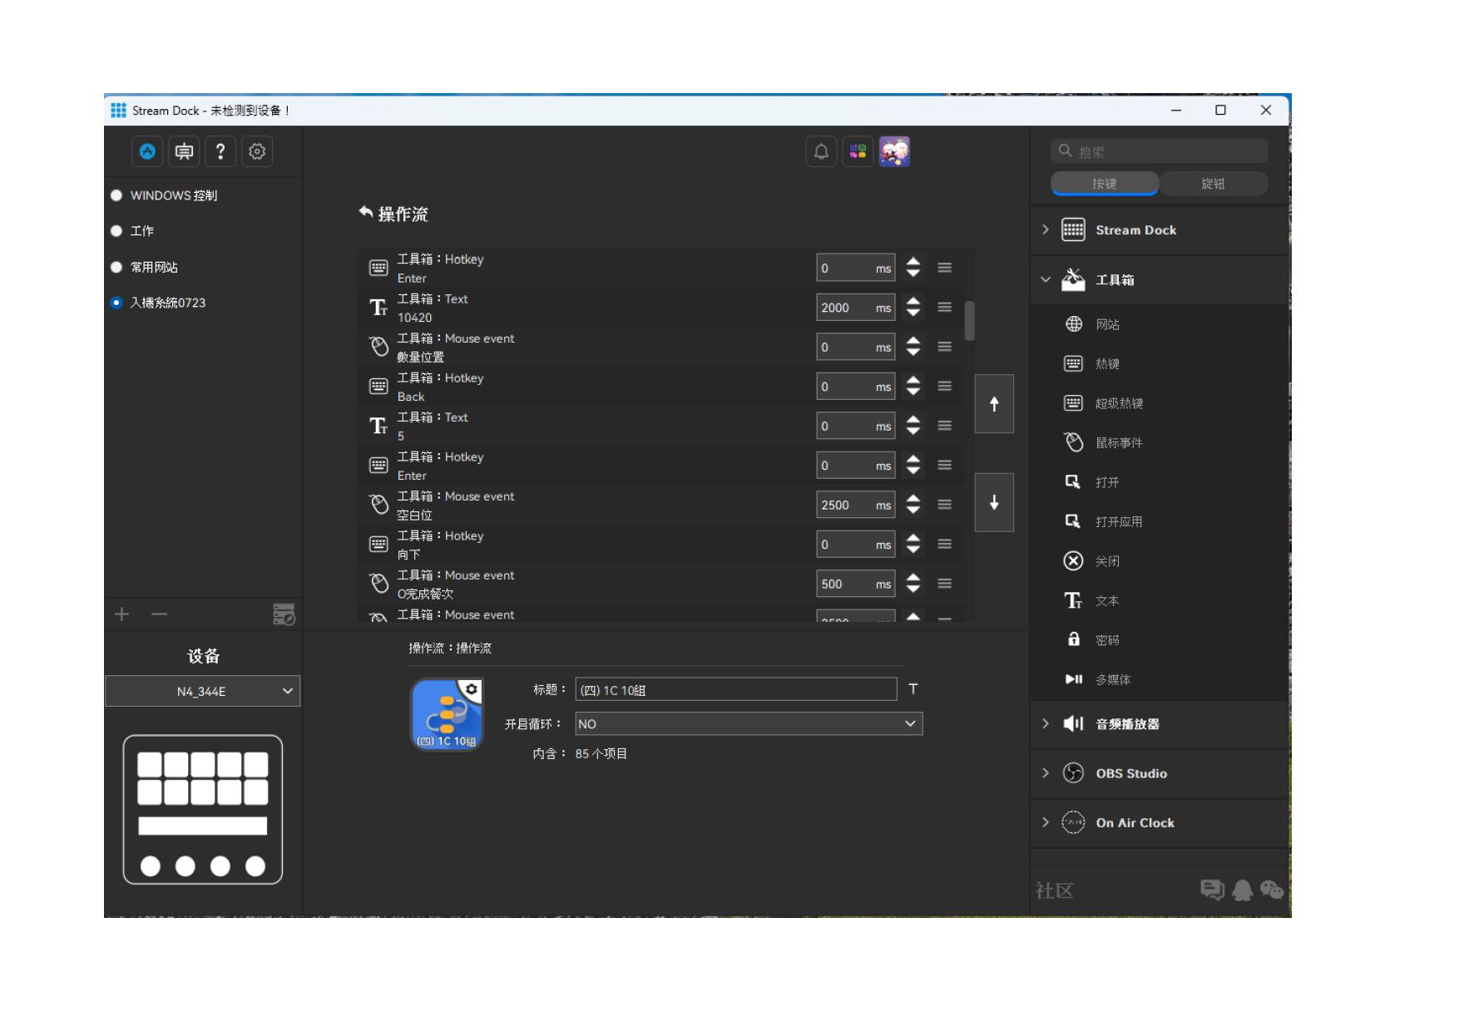Click the question mark help icon
This screenshot has width=1459, height=1031.
[x=220, y=151]
